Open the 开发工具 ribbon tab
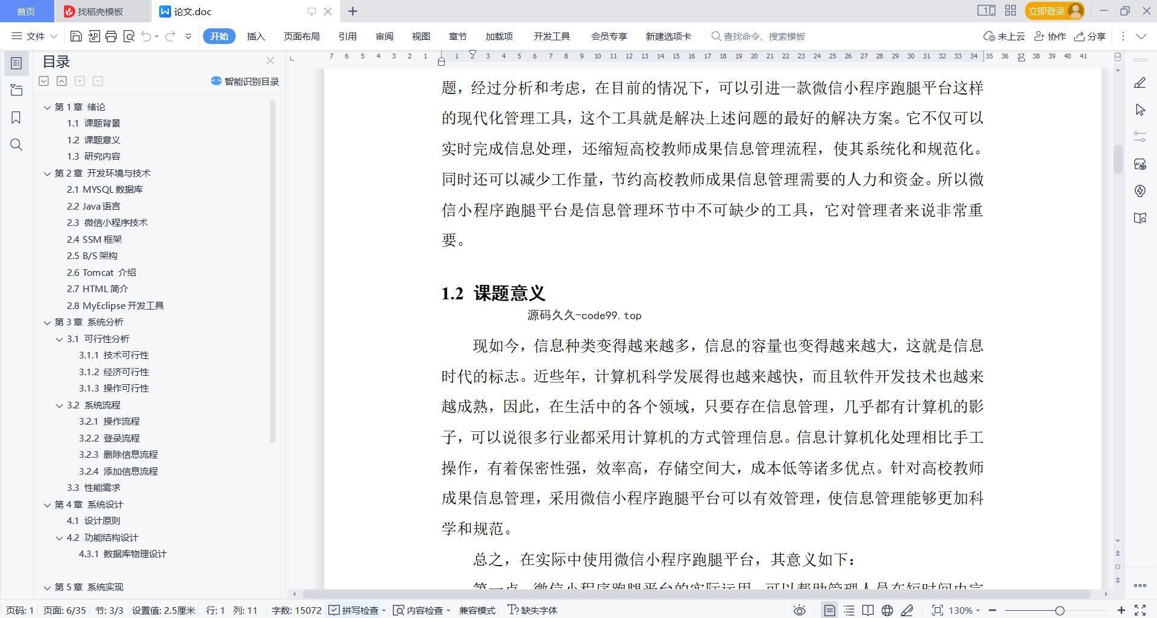The width and height of the screenshot is (1157, 618). tap(551, 36)
